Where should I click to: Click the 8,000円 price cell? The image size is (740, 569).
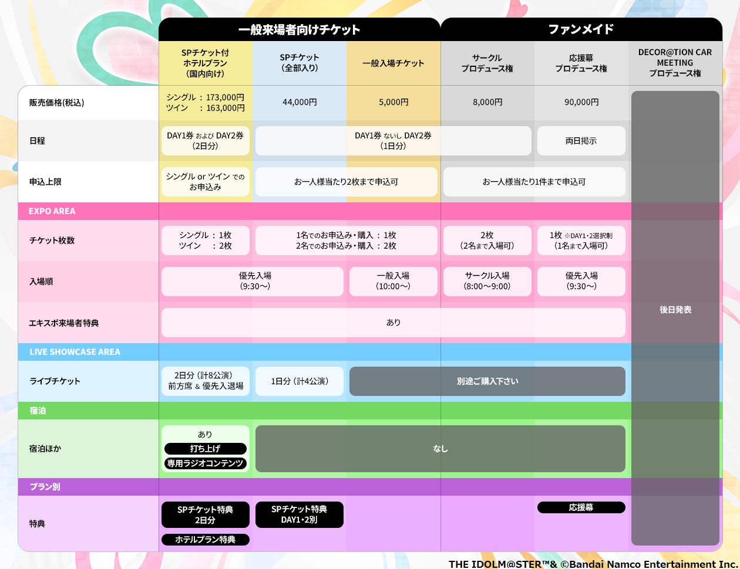point(487,102)
